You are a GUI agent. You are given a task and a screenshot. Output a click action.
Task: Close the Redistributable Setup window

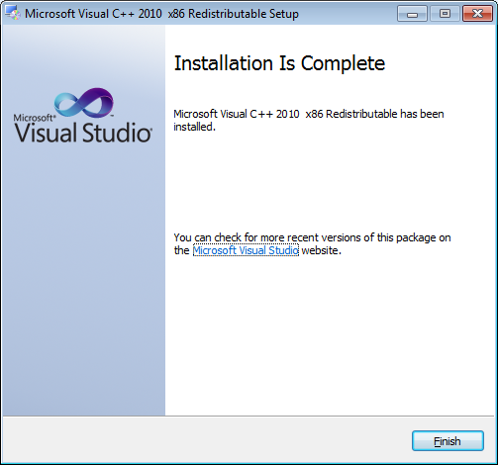pyautogui.click(x=477, y=14)
